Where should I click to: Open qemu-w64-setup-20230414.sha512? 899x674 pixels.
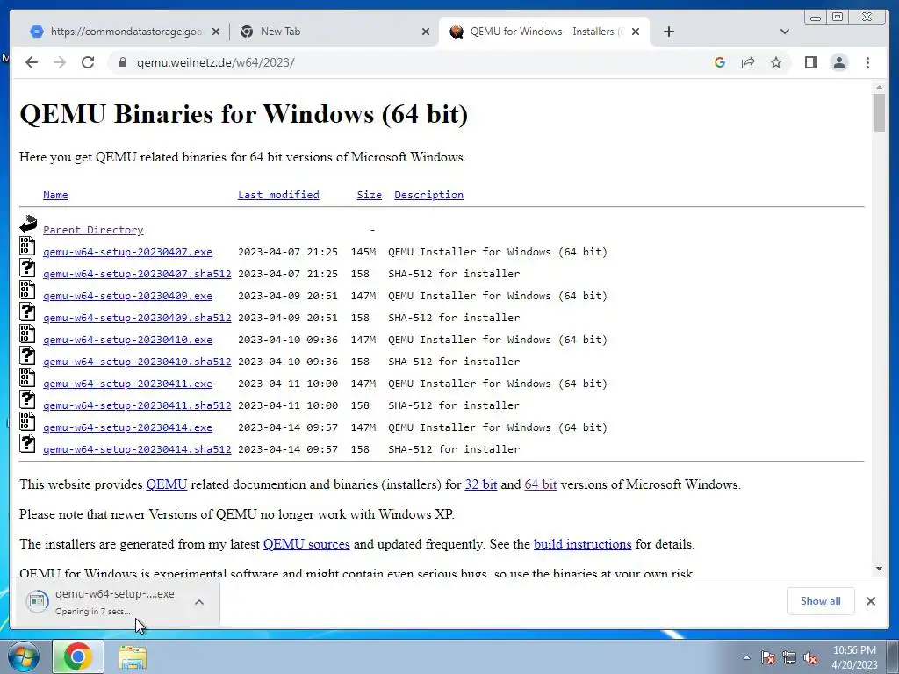point(137,449)
